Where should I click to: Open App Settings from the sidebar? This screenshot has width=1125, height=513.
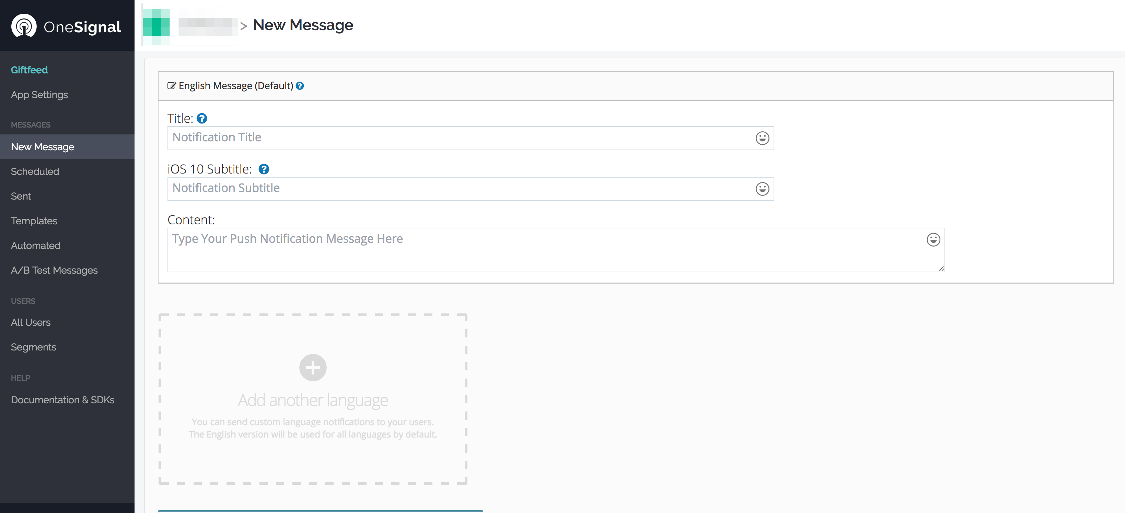coord(39,95)
